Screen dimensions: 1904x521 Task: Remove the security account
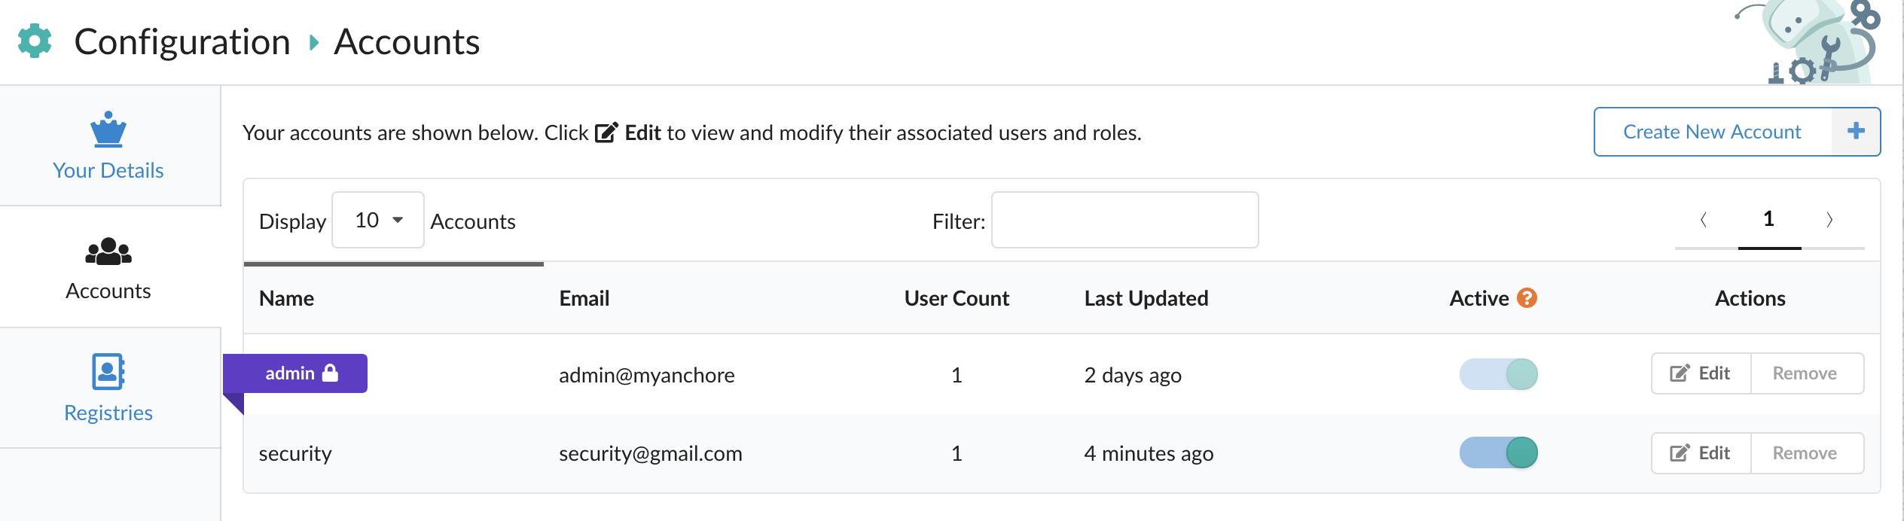[1805, 452]
